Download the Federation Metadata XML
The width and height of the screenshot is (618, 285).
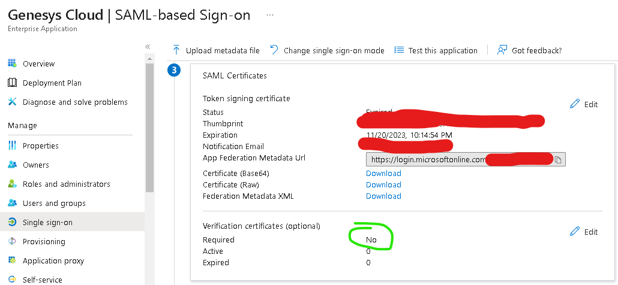coord(383,196)
